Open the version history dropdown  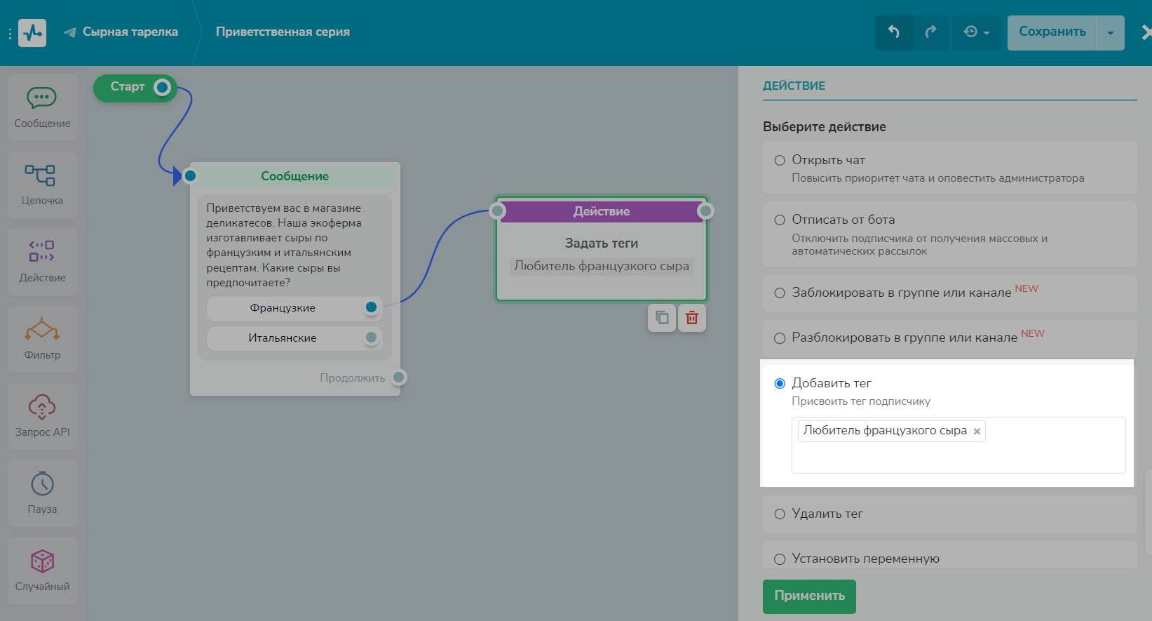pos(976,32)
